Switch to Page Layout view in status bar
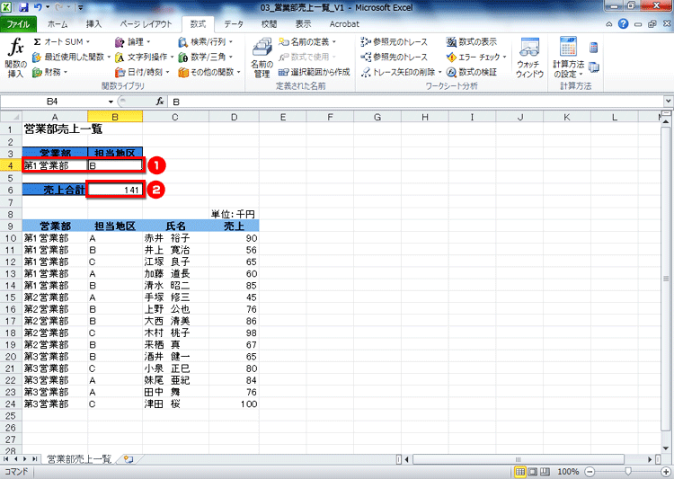This screenshot has height=479, width=674. (x=533, y=472)
